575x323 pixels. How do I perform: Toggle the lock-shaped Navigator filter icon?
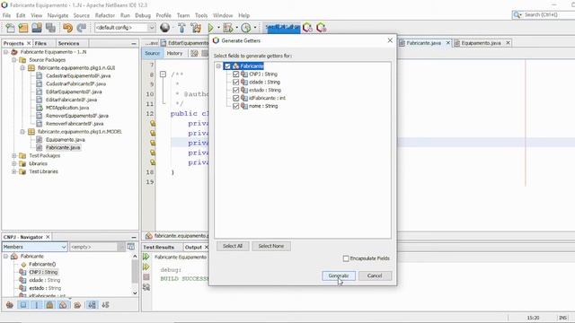[50, 305]
